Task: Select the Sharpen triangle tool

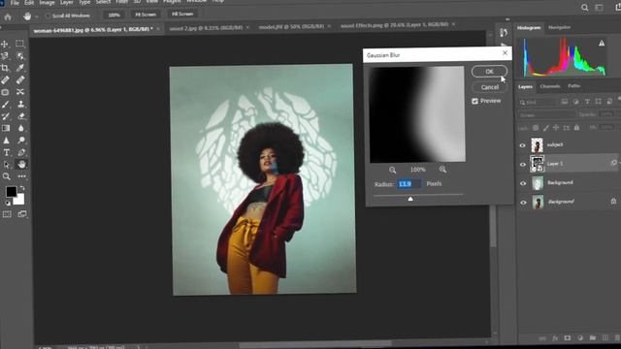Action: pyautogui.click(x=6, y=141)
